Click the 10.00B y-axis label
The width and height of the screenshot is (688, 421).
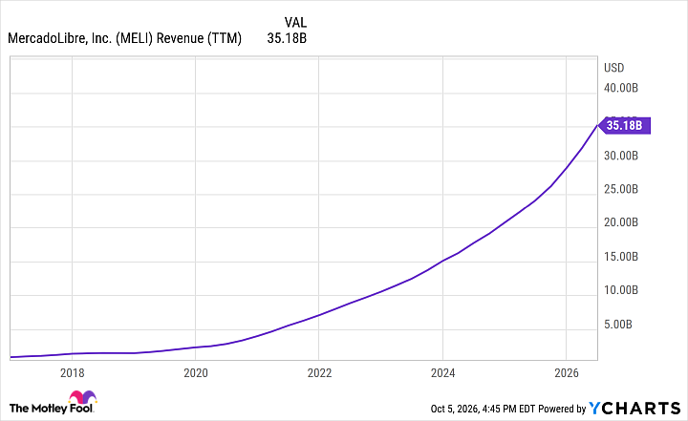click(x=621, y=290)
